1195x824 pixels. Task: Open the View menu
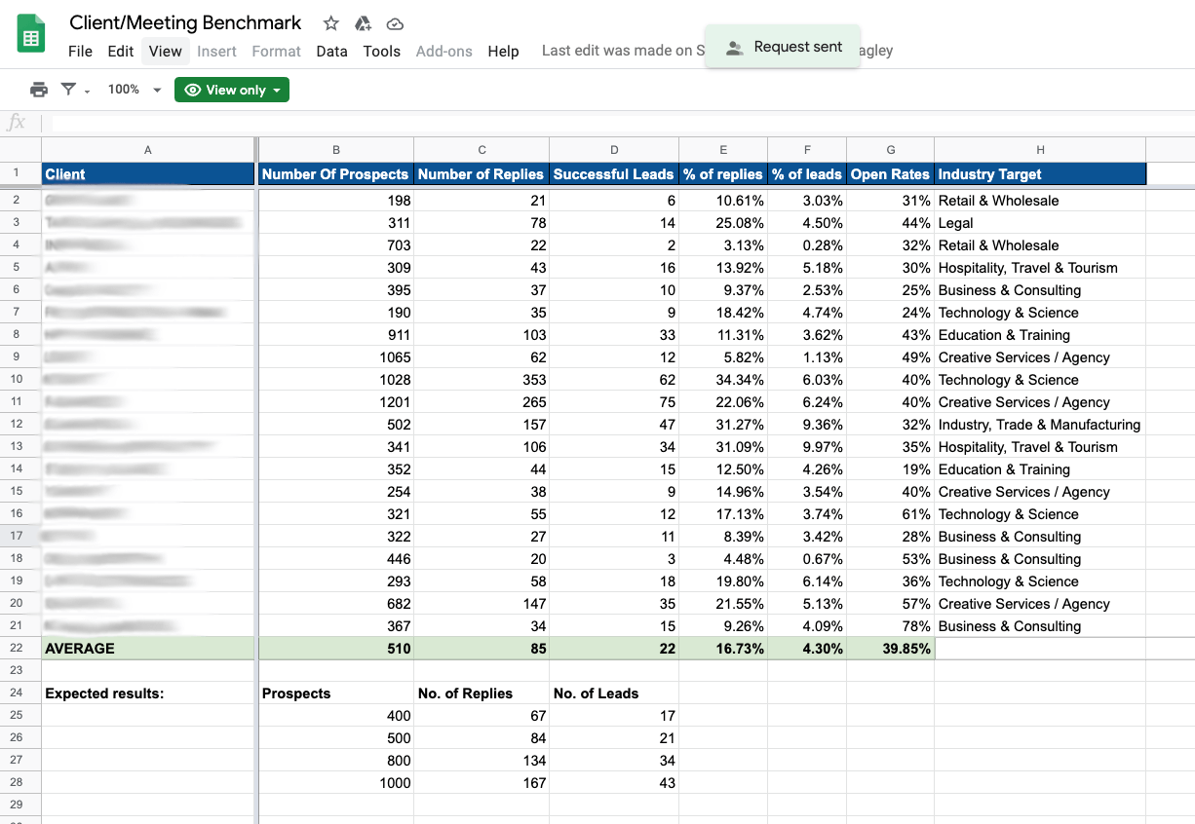[166, 52]
